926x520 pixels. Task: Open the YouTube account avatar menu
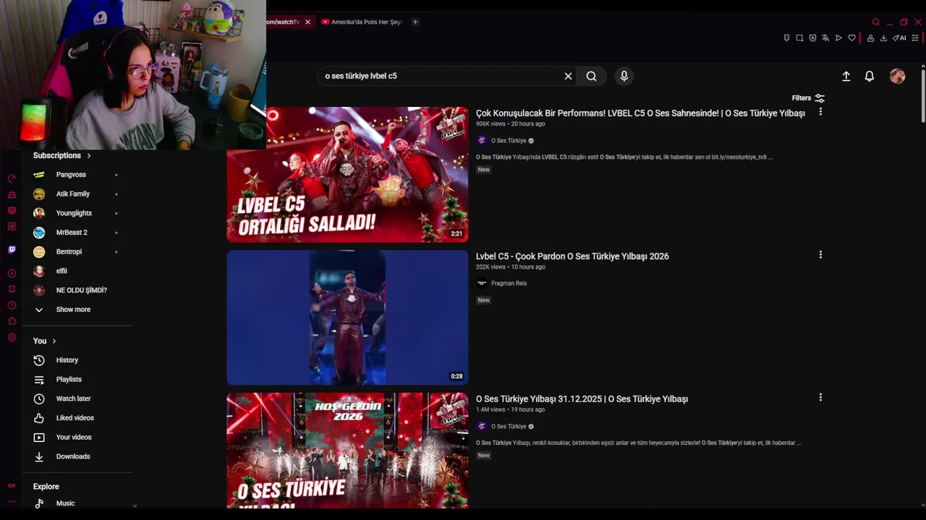pyautogui.click(x=897, y=76)
